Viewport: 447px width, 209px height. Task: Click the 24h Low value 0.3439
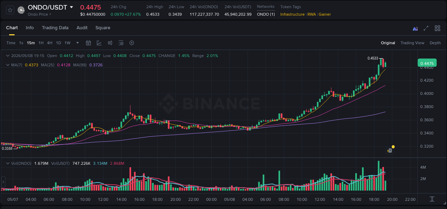click(175, 14)
